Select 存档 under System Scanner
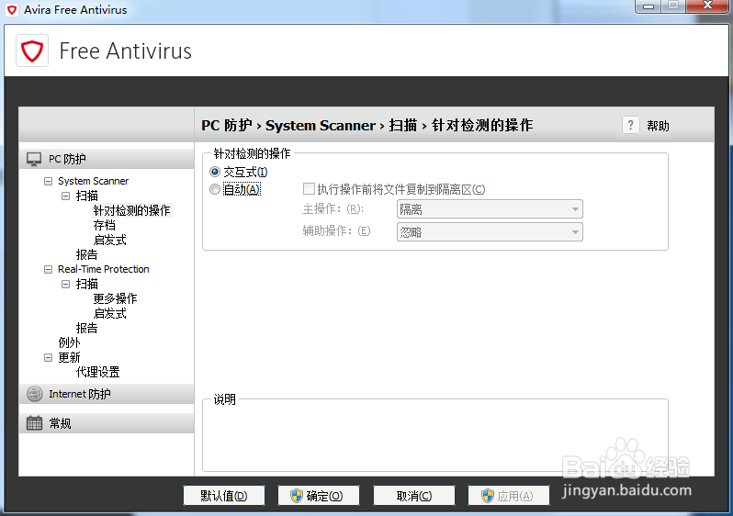This screenshot has width=733, height=516. [104, 225]
